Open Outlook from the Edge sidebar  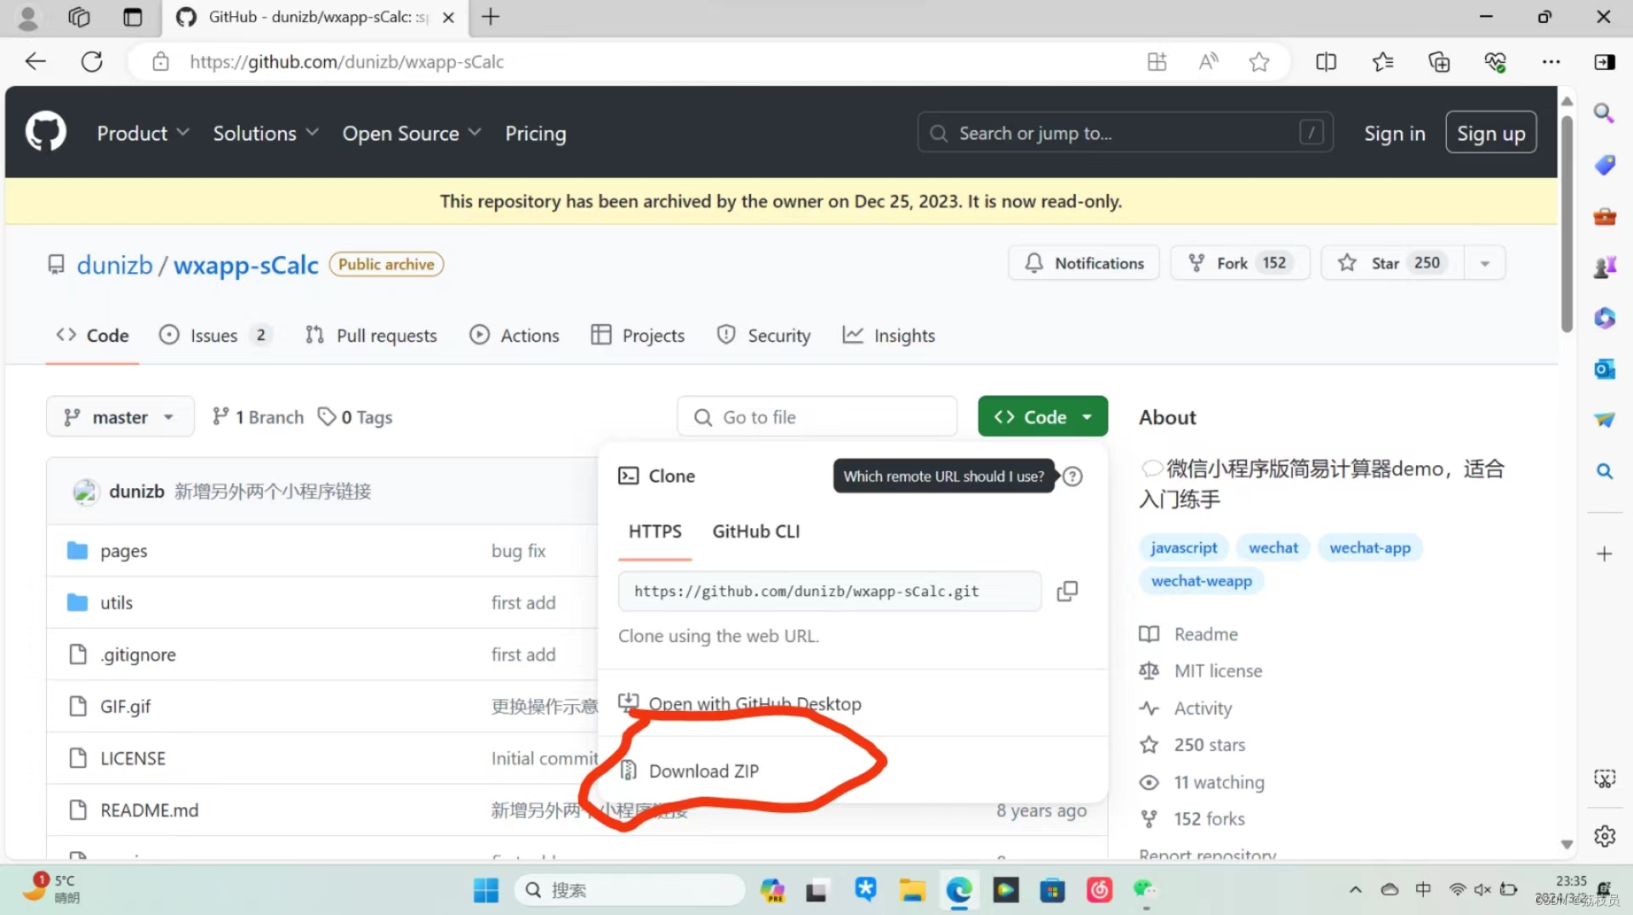pos(1605,369)
